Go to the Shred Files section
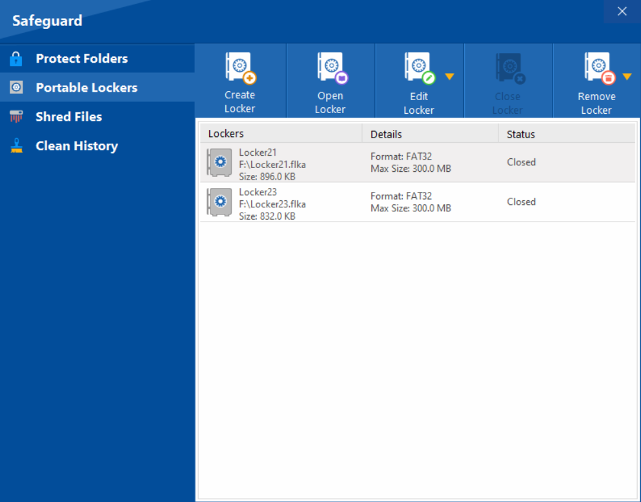Screen dimensions: 641x502 click(97, 116)
